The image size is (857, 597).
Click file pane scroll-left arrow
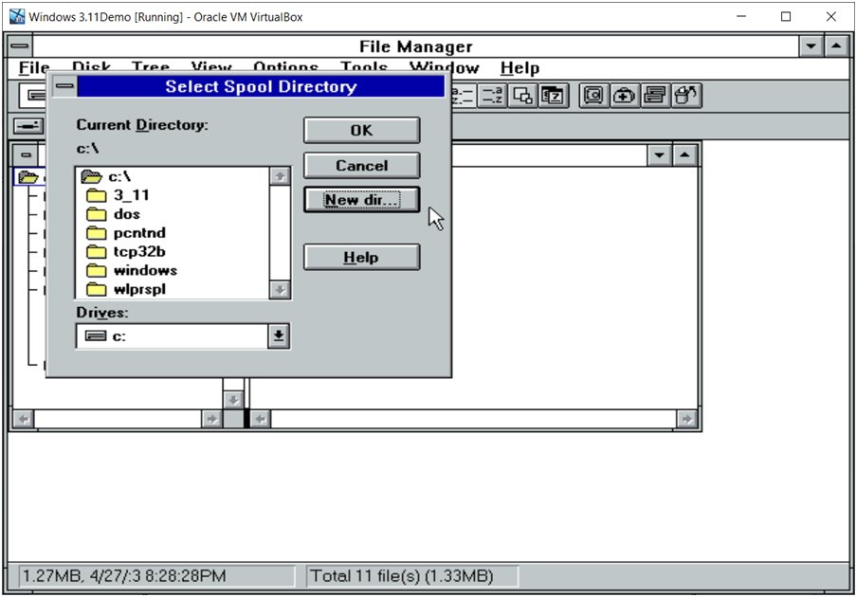click(261, 419)
